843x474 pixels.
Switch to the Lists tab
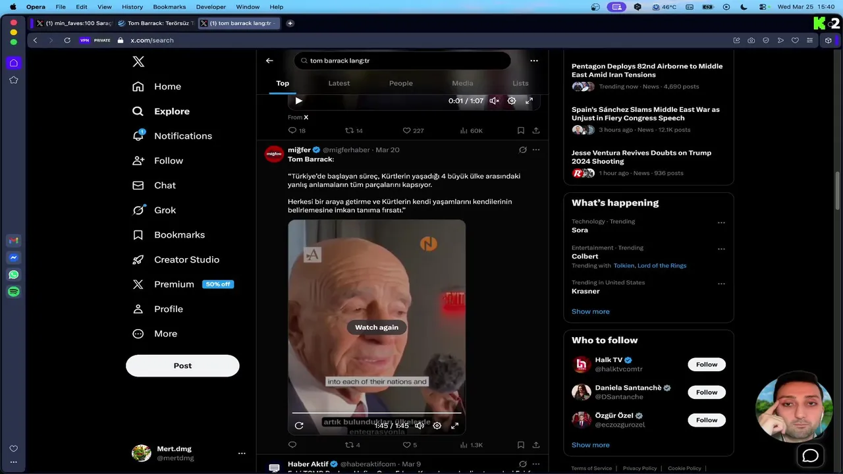click(x=520, y=84)
